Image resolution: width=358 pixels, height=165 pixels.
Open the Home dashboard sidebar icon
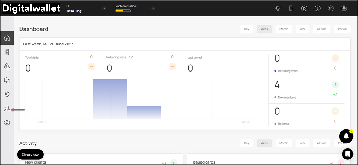pyautogui.click(x=7, y=38)
